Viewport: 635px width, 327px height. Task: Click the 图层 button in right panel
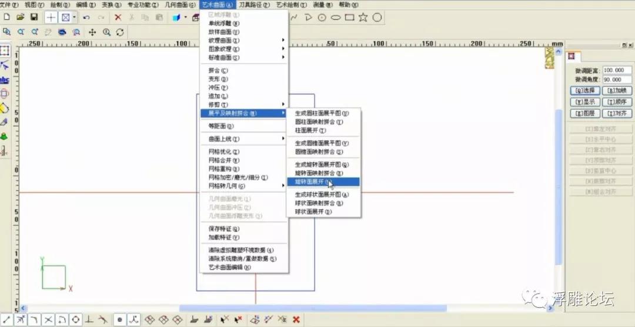click(584, 113)
